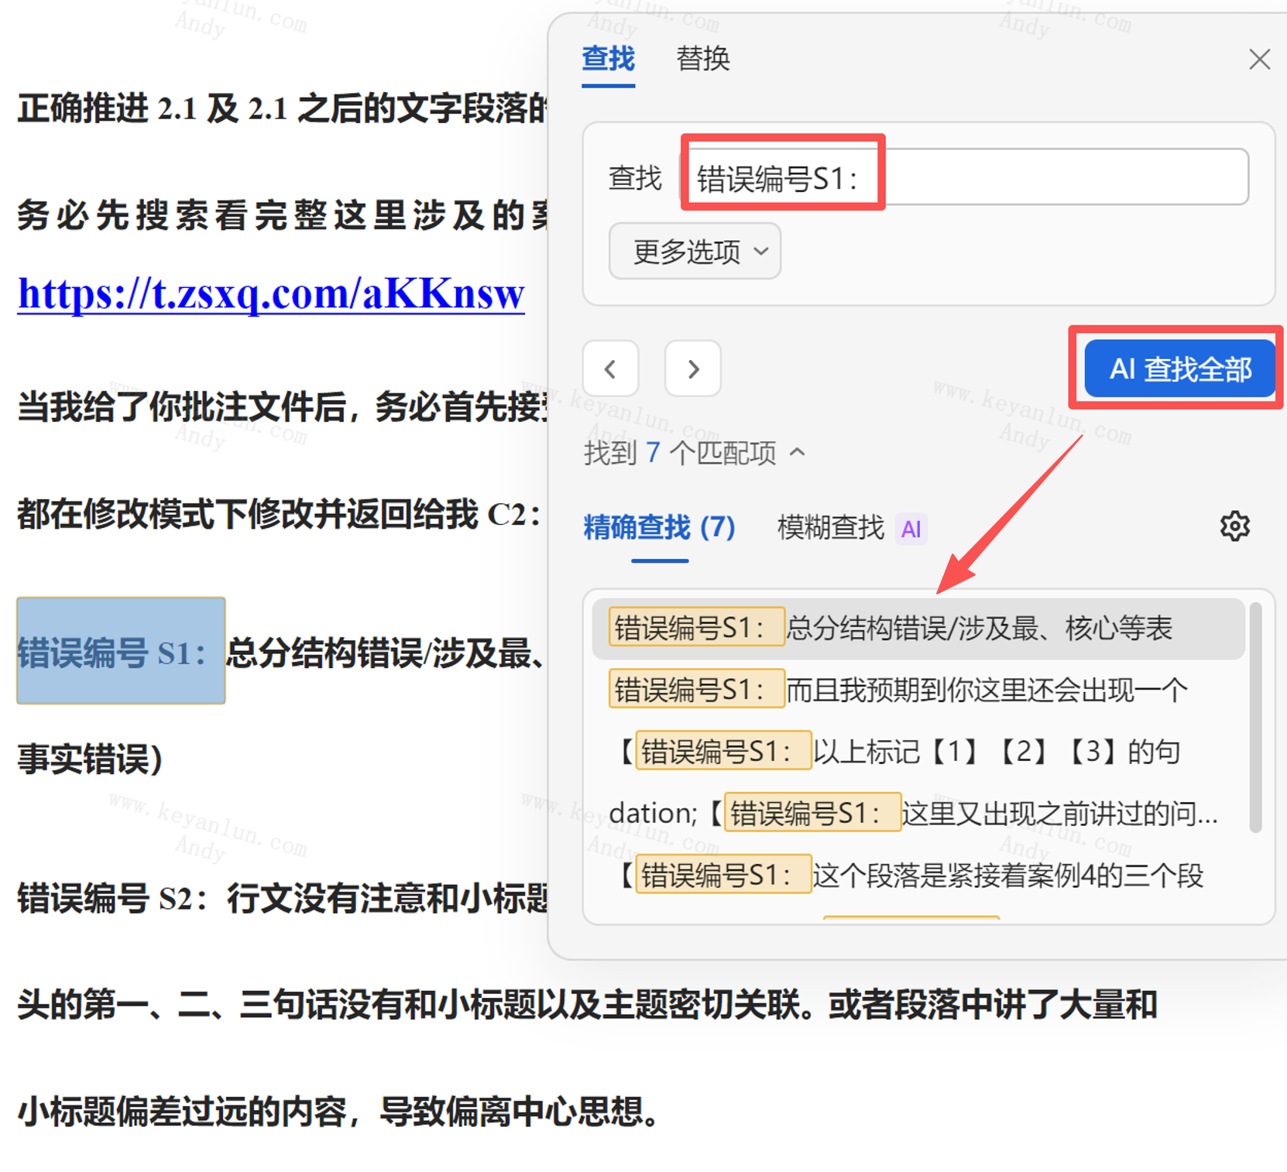Viewport: 1287px width, 1172px height.
Task: Click the AI 查找全部 button
Action: (1180, 369)
